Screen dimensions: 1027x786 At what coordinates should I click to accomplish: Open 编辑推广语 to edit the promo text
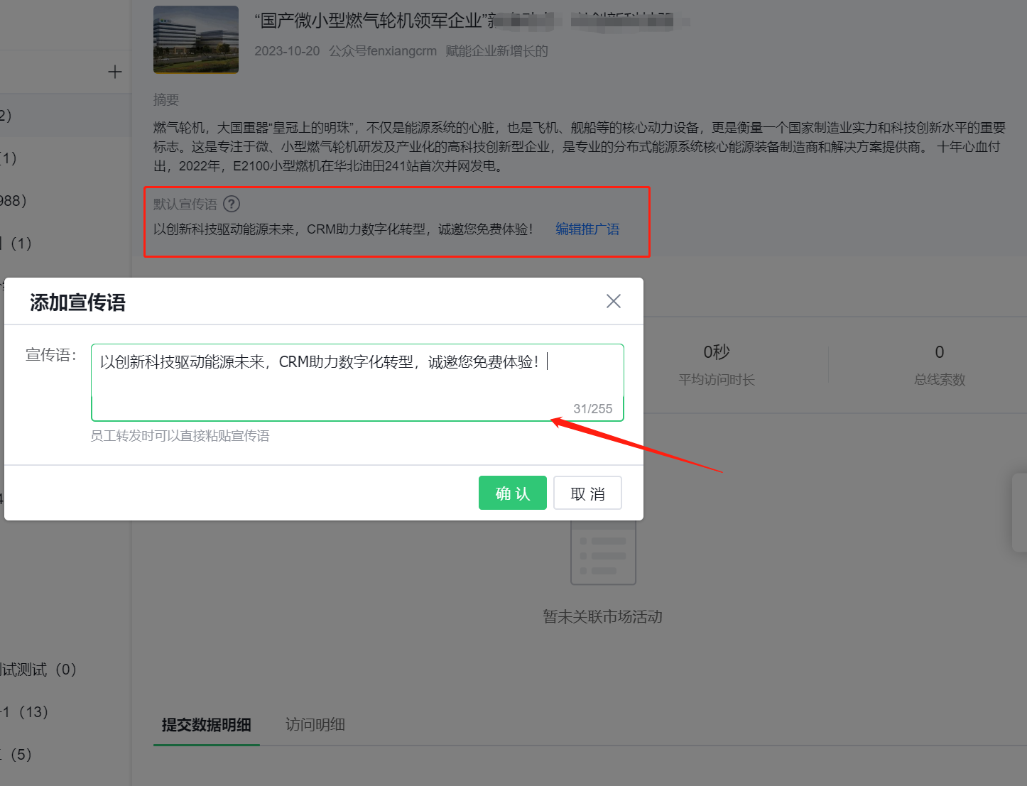pyautogui.click(x=587, y=229)
